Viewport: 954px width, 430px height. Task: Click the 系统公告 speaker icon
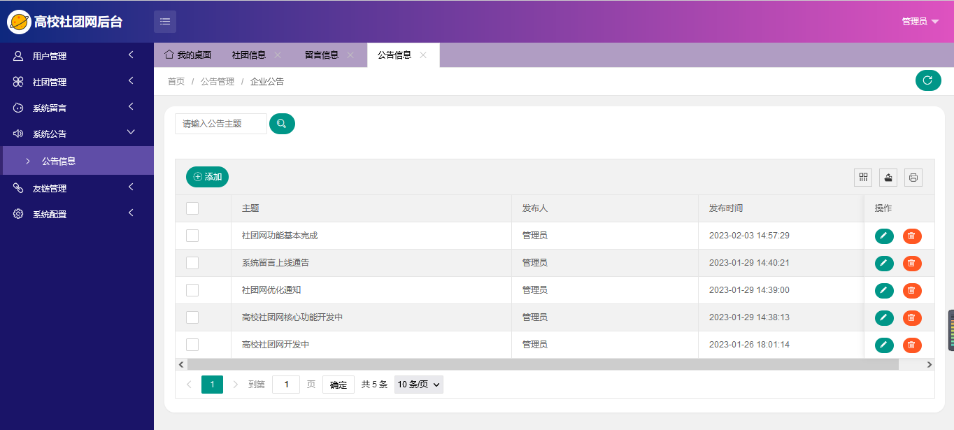[x=18, y=134]
